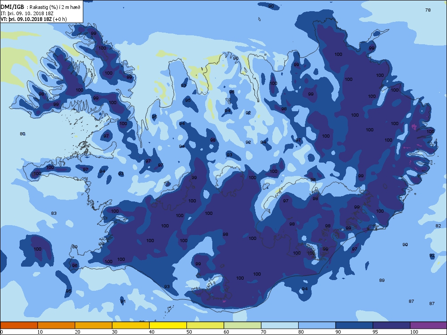Select the 80–90 medium blue legend swatch
Image resolution: width=447 pixels, height=335 pixels.
point(317,325)
